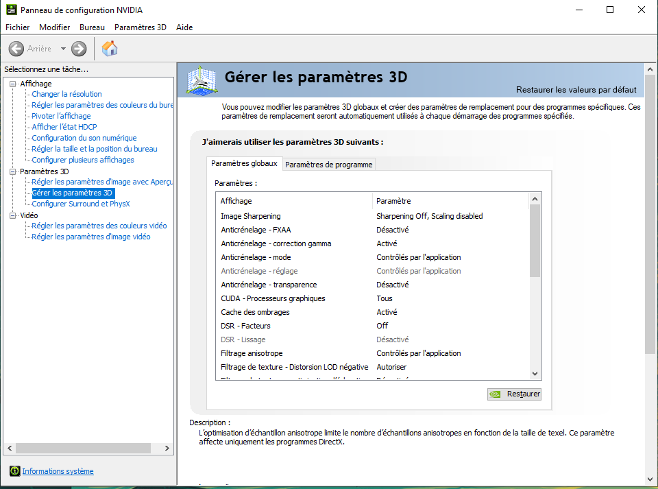Select the Image Sharpening setting row
Viewport: 658px width, 489px height.
point(373,216)
